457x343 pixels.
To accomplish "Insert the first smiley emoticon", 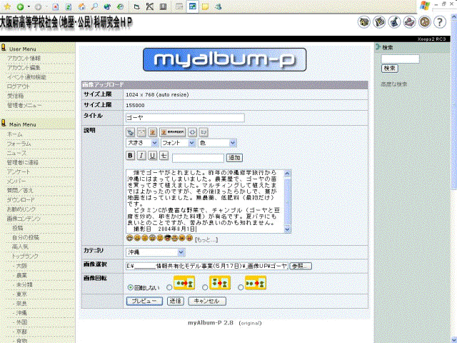I will [130, 238].
